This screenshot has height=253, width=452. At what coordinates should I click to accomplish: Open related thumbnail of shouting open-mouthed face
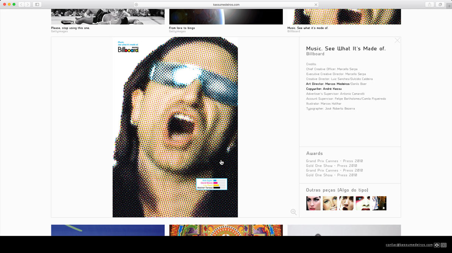(346, 203)
